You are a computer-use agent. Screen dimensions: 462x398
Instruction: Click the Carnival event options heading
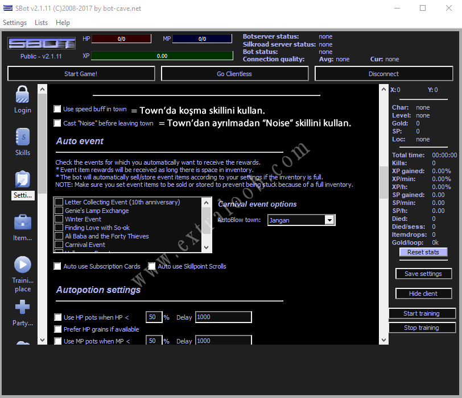pos(257,204)
